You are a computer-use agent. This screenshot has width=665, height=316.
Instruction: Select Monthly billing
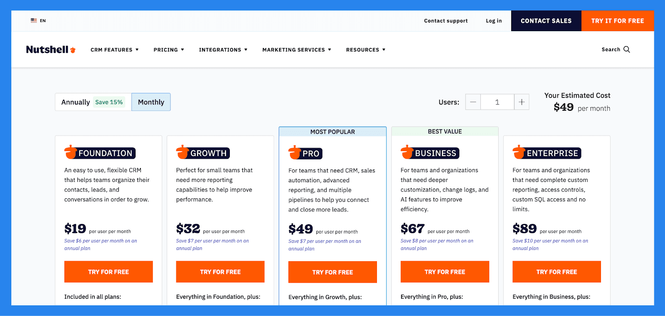click(151, 102)
